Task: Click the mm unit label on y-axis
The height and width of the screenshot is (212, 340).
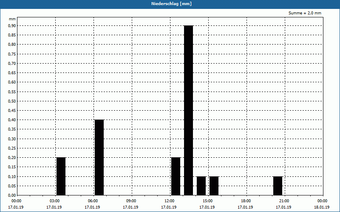Action: 12,19
